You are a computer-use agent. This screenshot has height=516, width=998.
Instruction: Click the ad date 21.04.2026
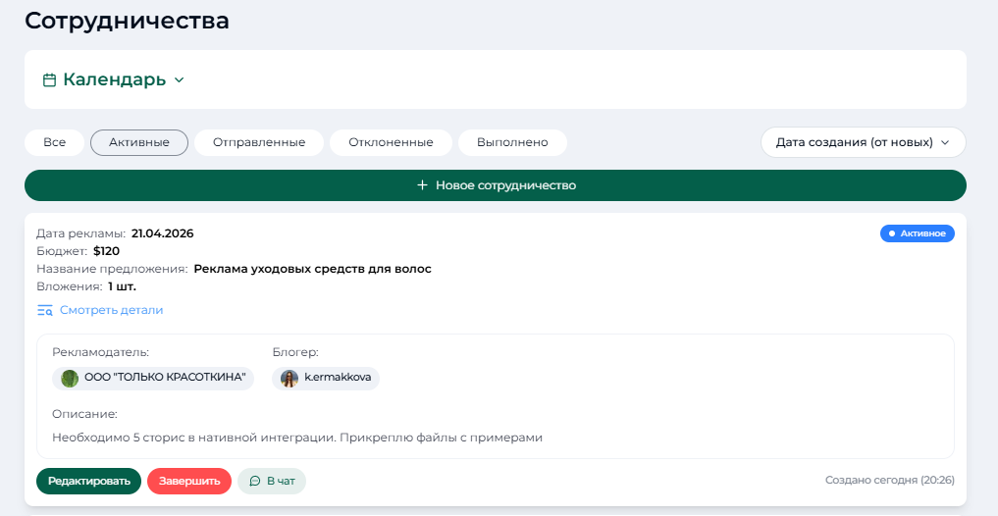pyautogui.click(x=162, y=233)
